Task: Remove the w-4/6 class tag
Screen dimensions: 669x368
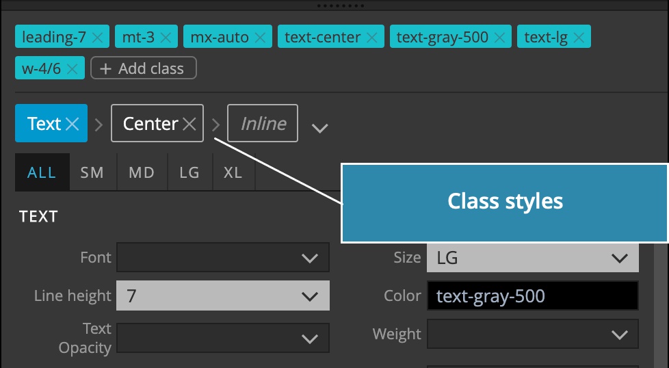Action: pyautogui.click(x=72, y=68)
